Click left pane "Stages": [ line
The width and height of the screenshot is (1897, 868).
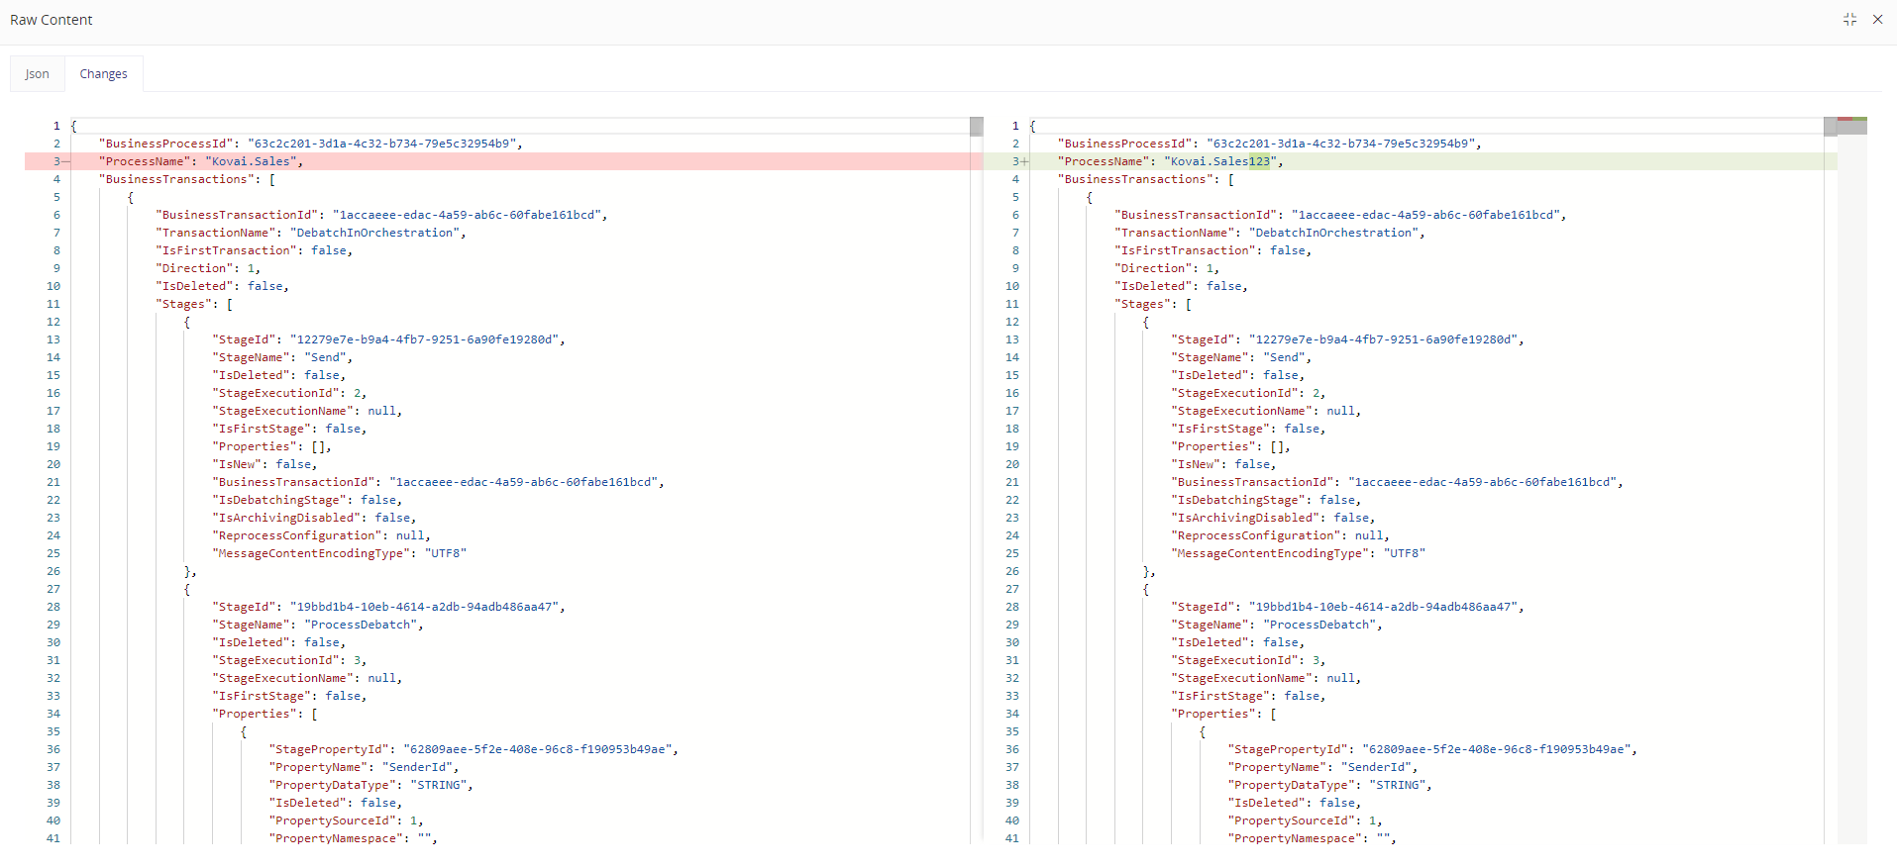tap(194, 304)
